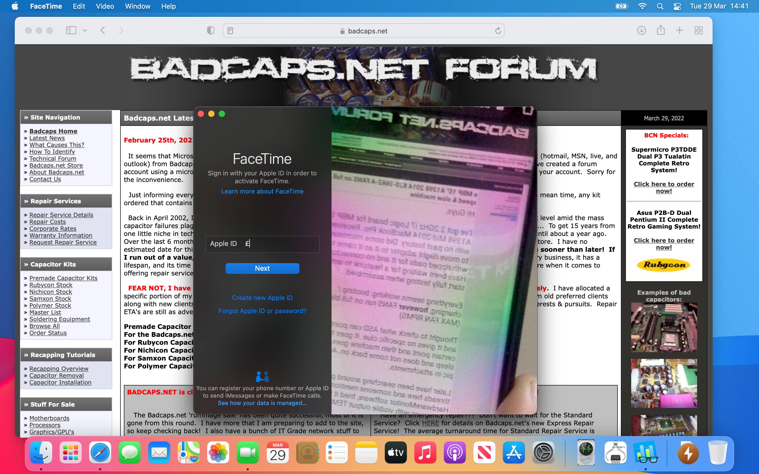Open FaceTime from the Dock

tap(247, 452)
